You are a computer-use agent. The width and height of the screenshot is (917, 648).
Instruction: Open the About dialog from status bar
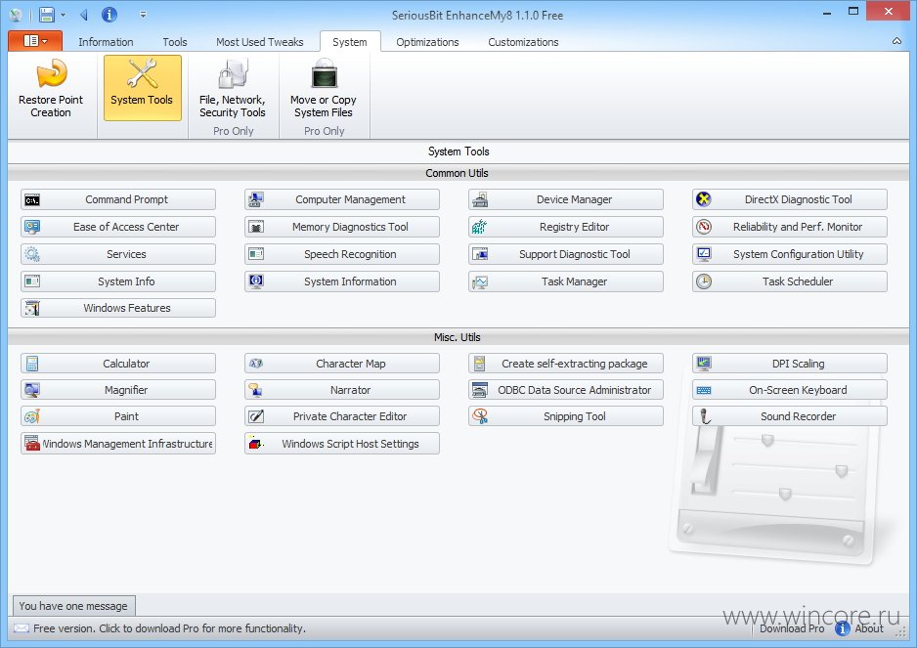pyautogui.click(x=859, y=628)
